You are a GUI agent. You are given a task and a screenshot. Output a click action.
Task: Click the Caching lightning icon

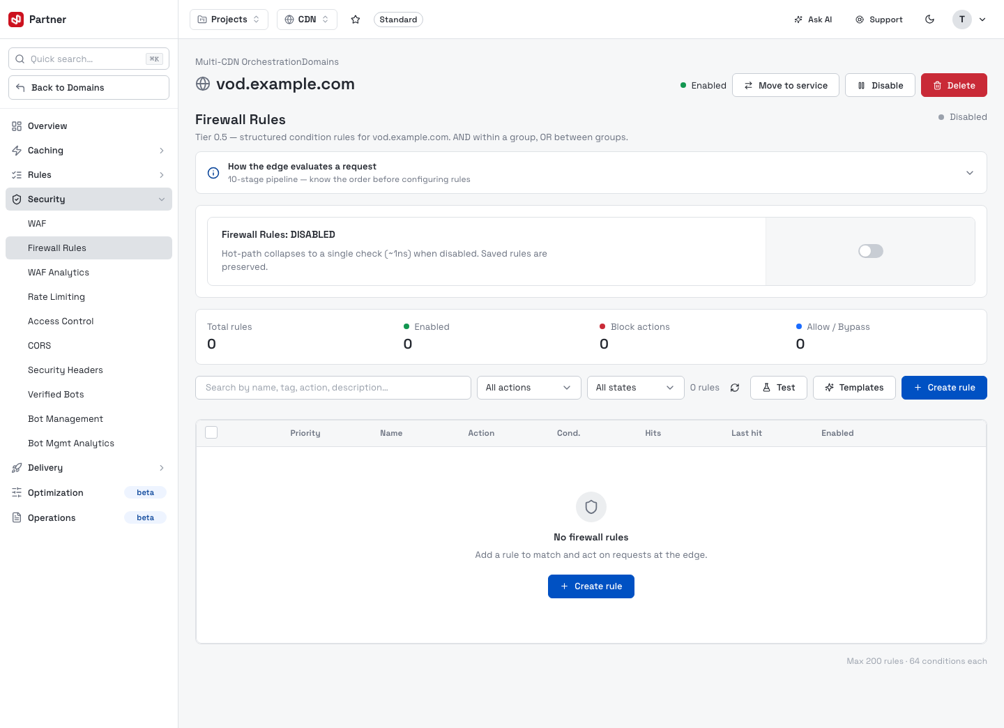coord(17,151)
